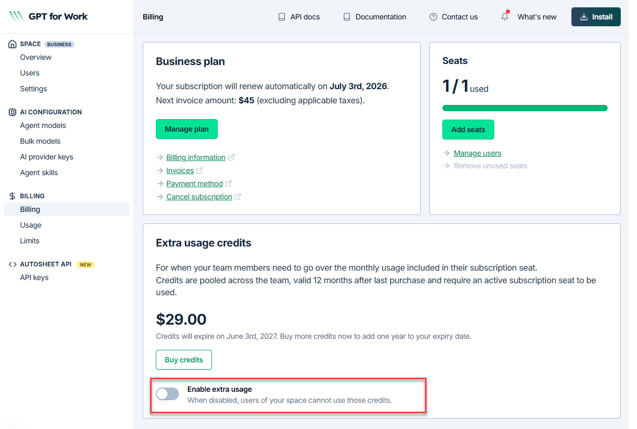Open API keys under Autosheet API

click(34, 277)
